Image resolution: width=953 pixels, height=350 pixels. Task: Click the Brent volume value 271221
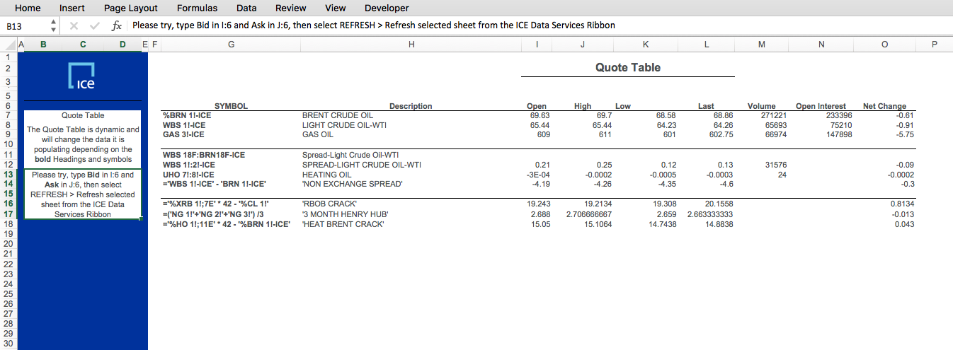[x=773, y=115]
